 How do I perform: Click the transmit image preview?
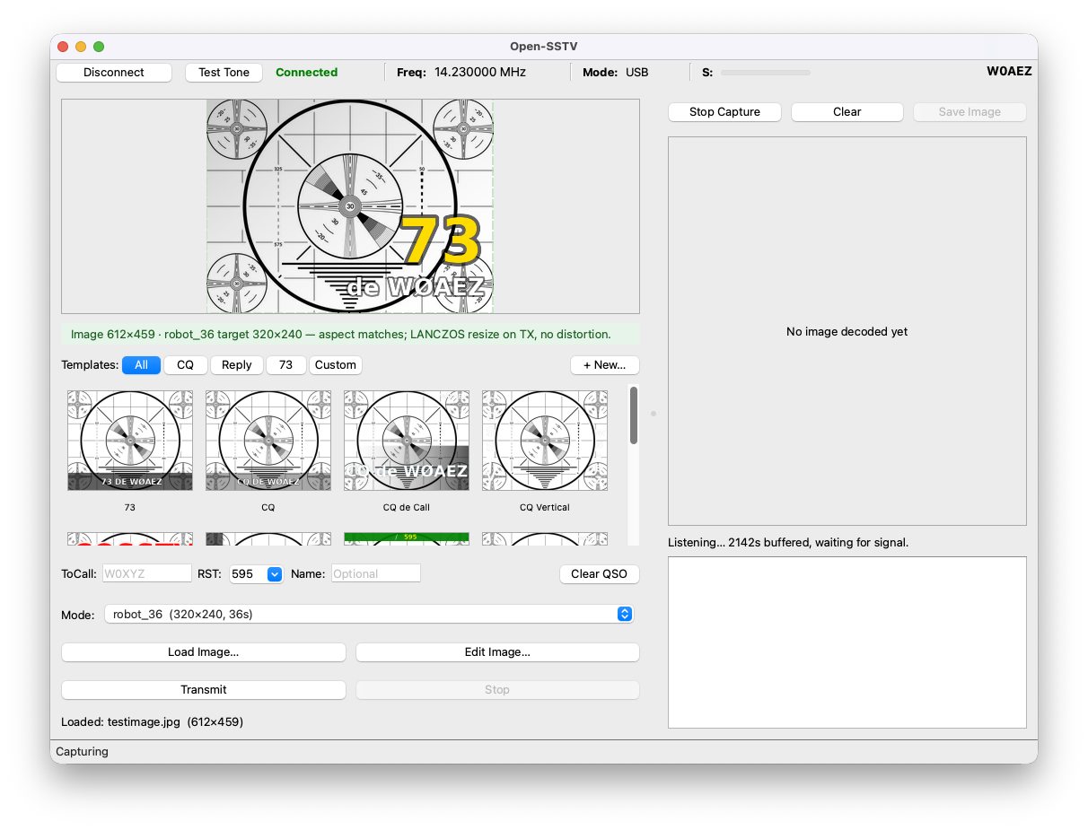(x=350, y=206)
